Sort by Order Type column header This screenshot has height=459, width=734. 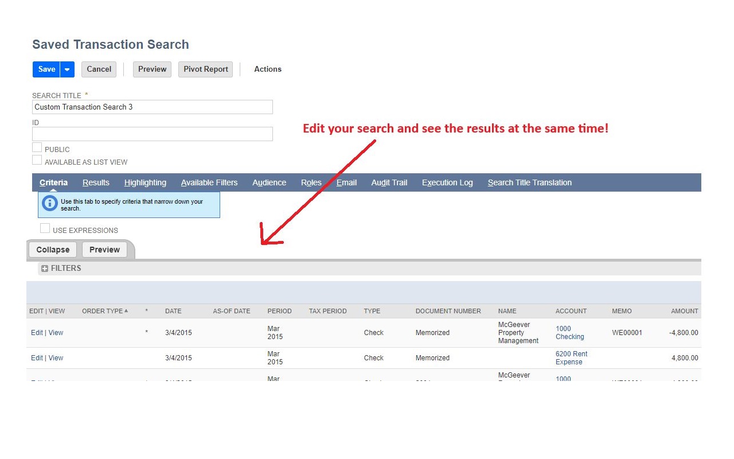click(x=105, y=311)
